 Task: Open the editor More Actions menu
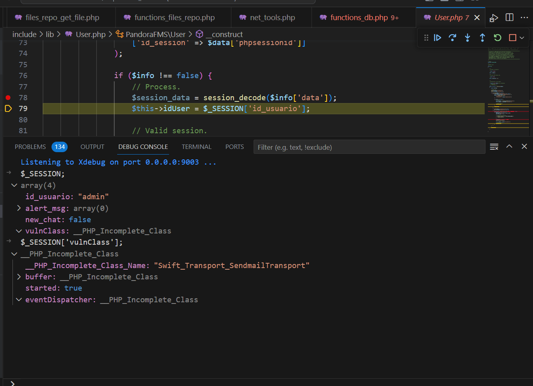coord(524,17)
